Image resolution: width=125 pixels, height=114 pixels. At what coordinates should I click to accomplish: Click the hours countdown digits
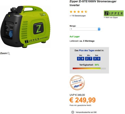point(80,59)
